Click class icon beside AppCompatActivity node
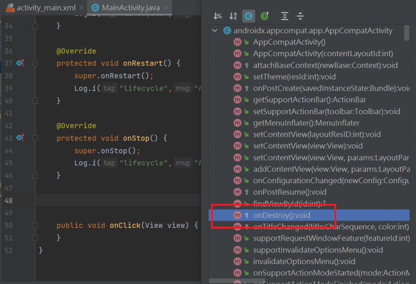The width and height of the screenshot is (416, 284). (227, 31)
